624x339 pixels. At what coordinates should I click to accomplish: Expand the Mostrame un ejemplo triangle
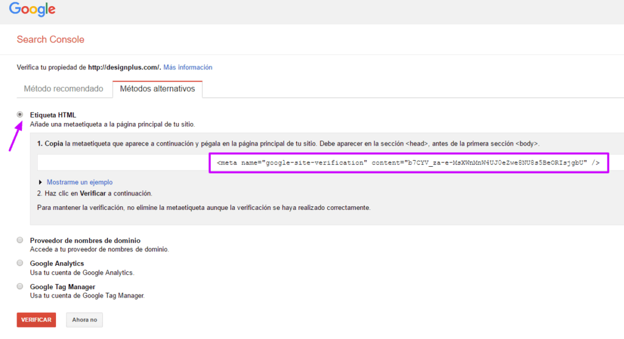tap(40, 182)
